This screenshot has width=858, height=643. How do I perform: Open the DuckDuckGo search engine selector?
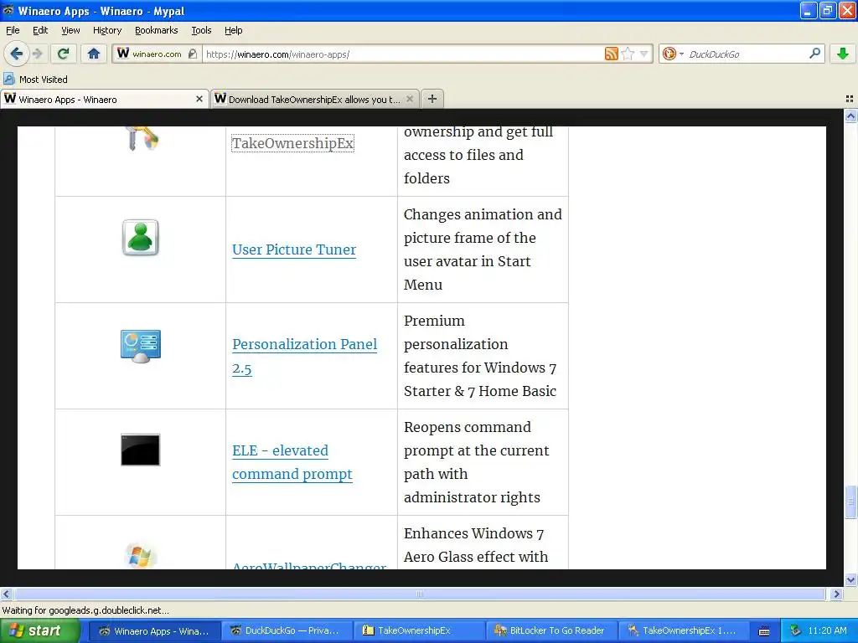click(x=673, y=54)
